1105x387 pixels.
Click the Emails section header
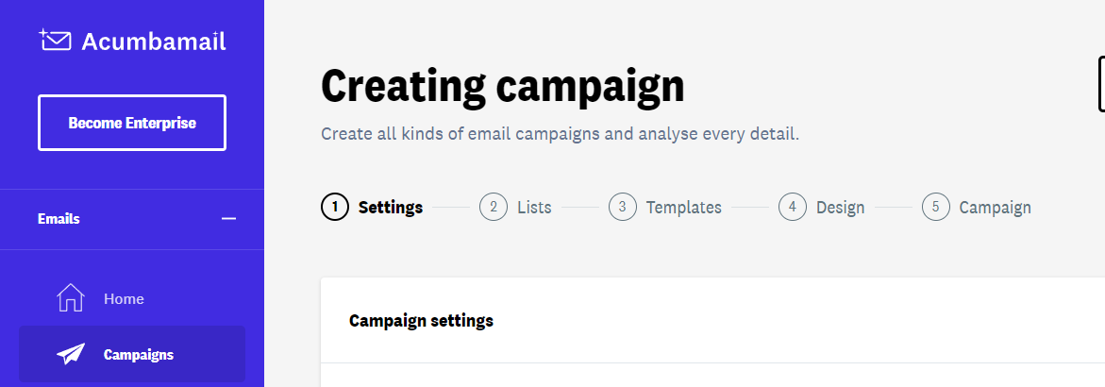(132, 219)
